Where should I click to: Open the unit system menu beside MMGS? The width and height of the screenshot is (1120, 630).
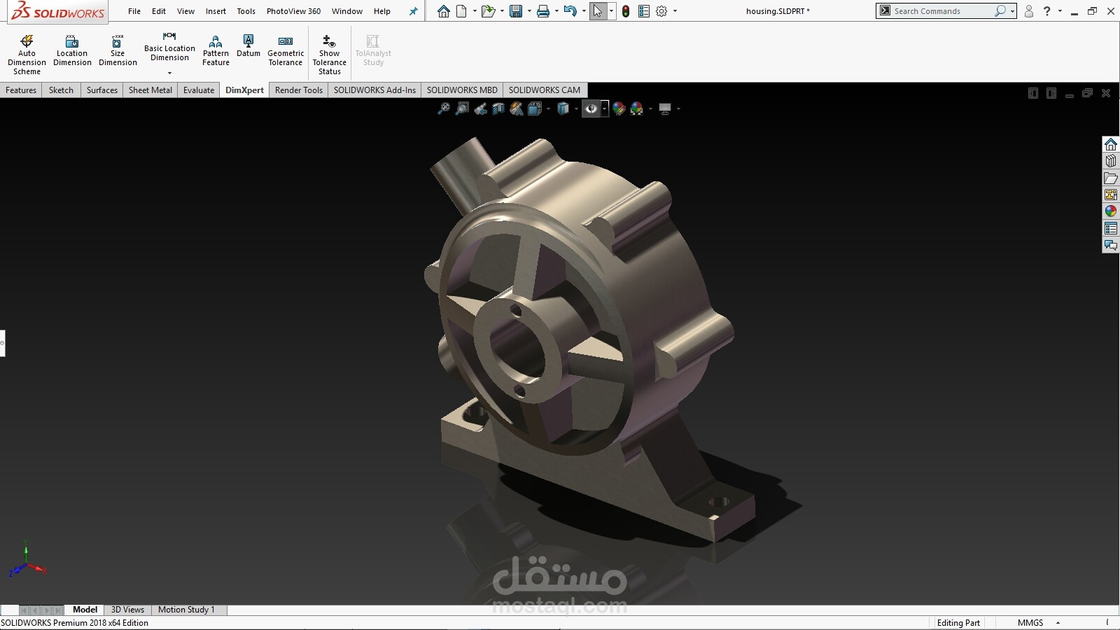pyautogui.click(x=1058, y=623)
